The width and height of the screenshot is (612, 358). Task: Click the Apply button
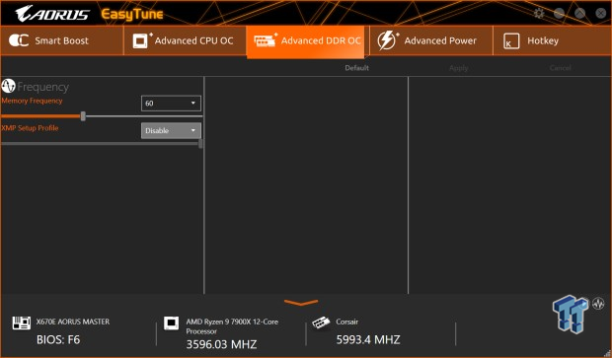pos(459,68)
